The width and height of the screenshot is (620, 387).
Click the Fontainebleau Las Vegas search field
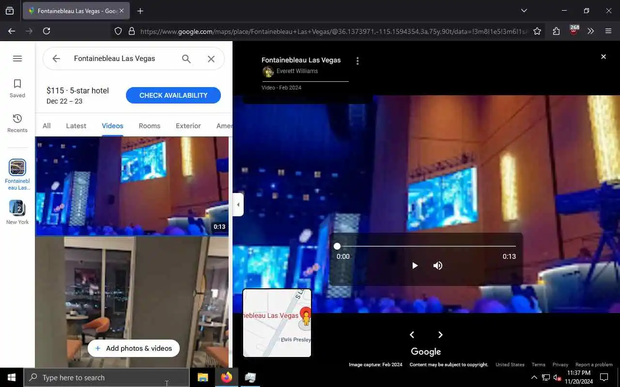coord(121,59)
